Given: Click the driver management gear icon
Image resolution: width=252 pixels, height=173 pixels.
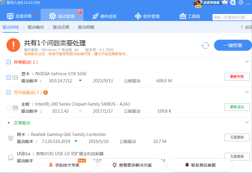Looking at the screenshot, I should pos(53,16).
